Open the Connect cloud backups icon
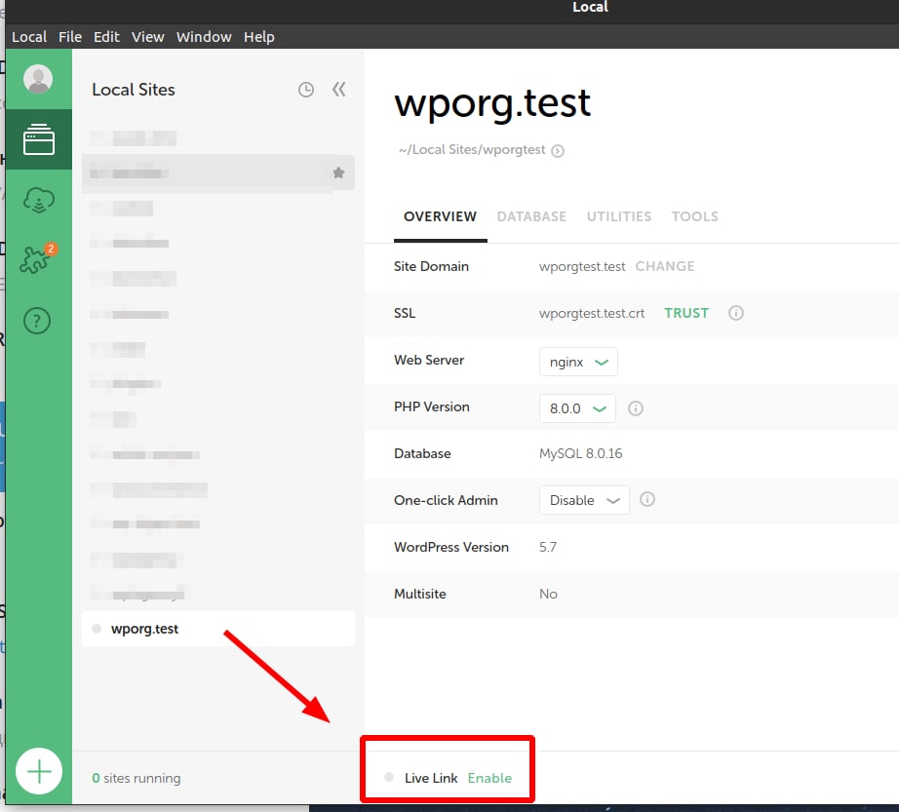 click(38, 200)
